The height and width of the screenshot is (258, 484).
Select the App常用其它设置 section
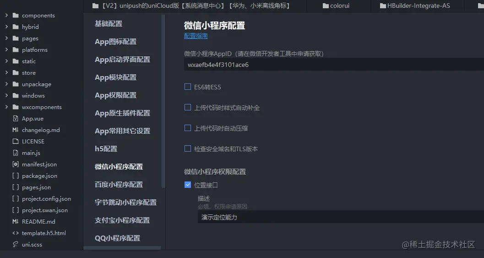tap(122, 131)
